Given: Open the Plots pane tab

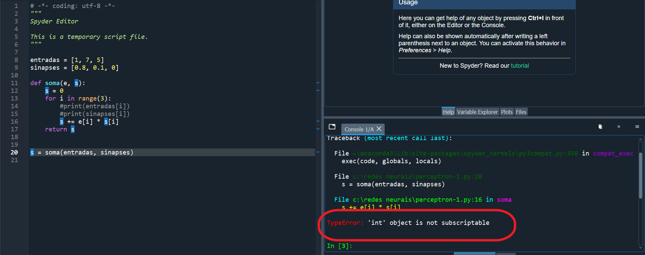Looking at the screenshot, I should pos(507,112).
